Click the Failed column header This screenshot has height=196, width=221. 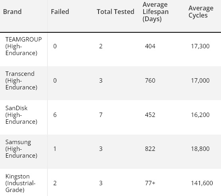tap(60, 12)
